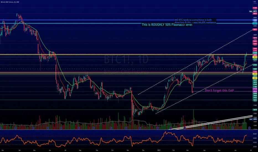
Task: Click the Bitcoin CME Futures 1D title
Action: click(10, 2)
